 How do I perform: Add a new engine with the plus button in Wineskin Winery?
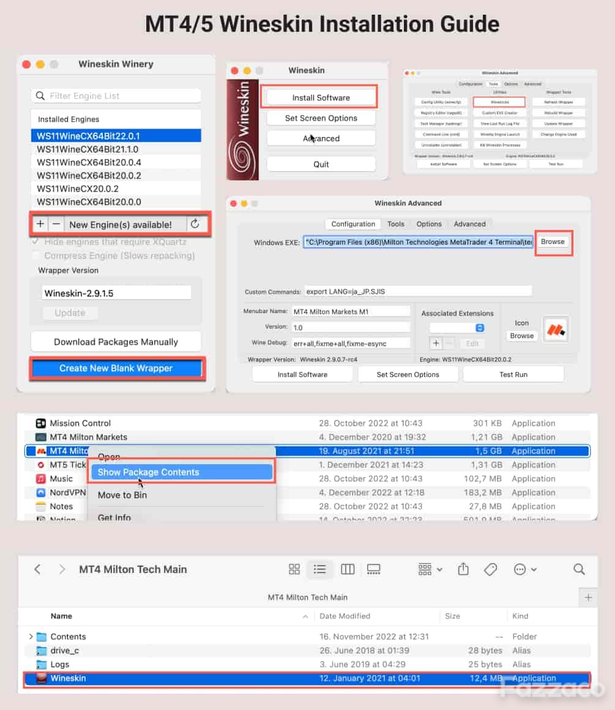[40, 224]
